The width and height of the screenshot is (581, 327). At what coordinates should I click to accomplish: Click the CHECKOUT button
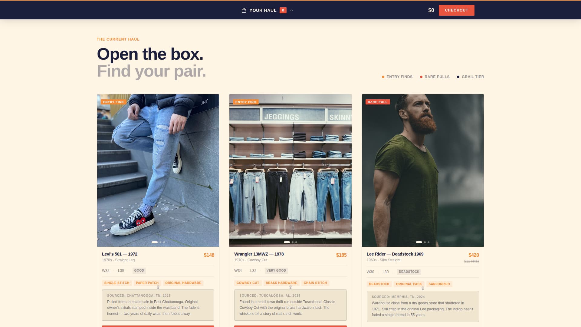coord(456,10)
